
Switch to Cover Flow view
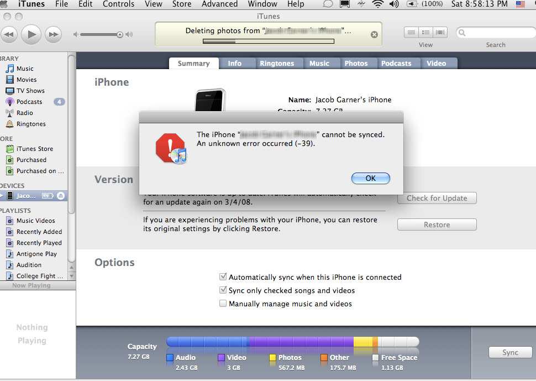[x=440, y=33]
